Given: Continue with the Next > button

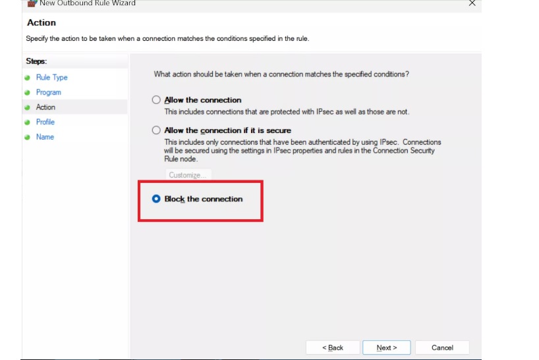Looking at the screenshot, I should tap(386, 347).
